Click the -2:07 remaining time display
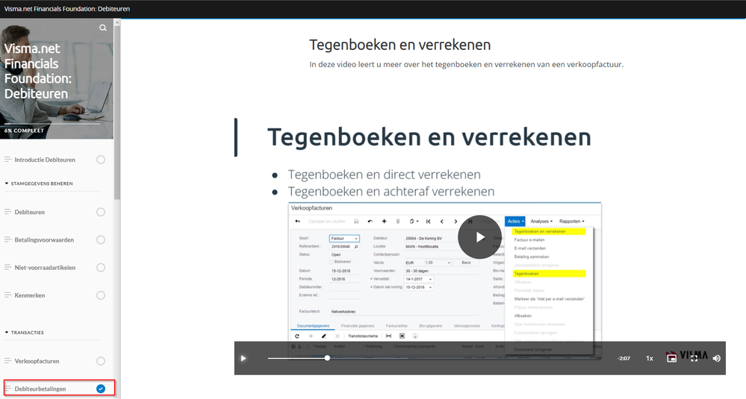This screenshot has width=746, height=399. coord(624,358)
